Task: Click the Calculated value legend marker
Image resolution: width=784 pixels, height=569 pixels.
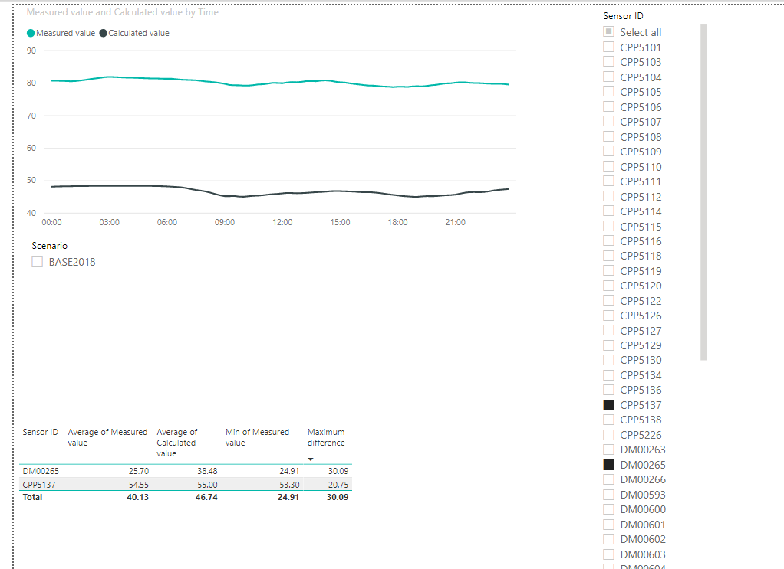Action: click(103, 33)
